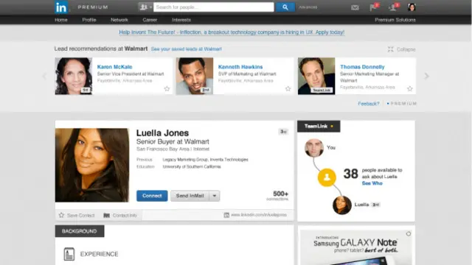Click the public profile URL icon
The width and height of the screenshot is (472, 265).
226,215
